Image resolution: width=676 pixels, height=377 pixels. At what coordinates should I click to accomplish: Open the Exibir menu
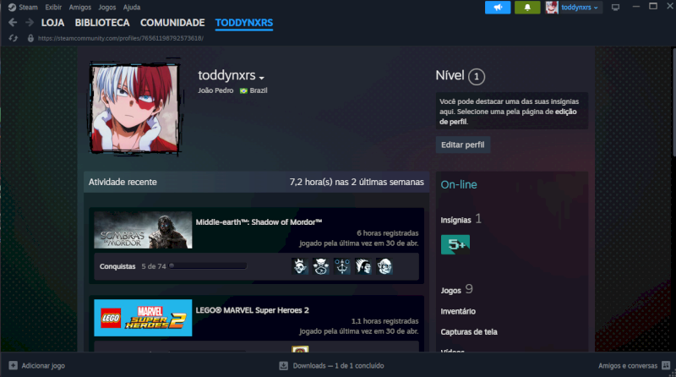pyautogui.click(x=53, y=8)
